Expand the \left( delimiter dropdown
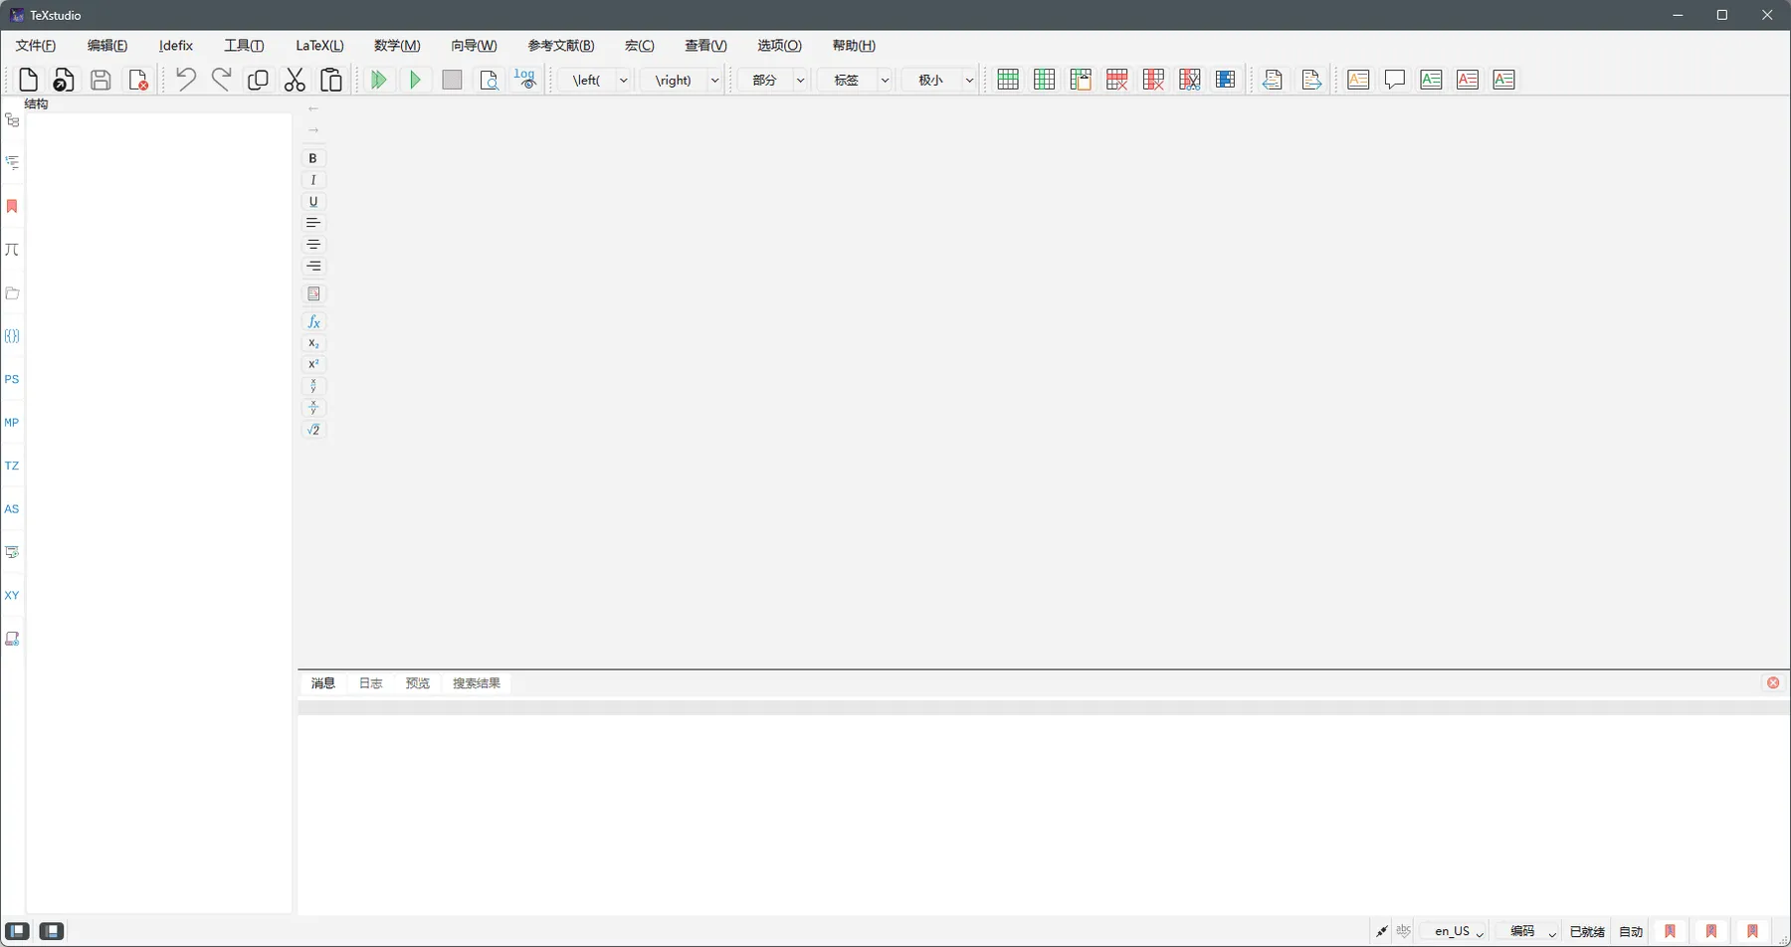Screen dimensions: 1791x947 pyautogui.click(x=624, y=80)
